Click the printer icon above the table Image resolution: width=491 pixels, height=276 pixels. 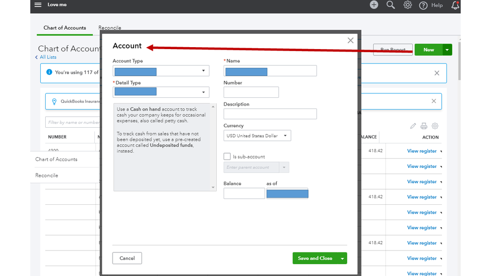tap(424, 126)
